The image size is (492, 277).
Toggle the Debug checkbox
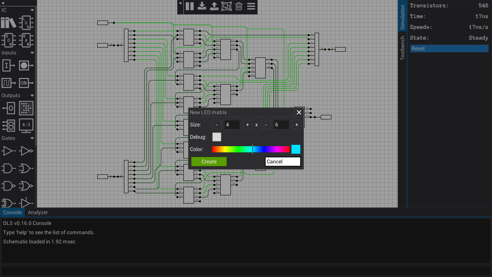point(217,137)
